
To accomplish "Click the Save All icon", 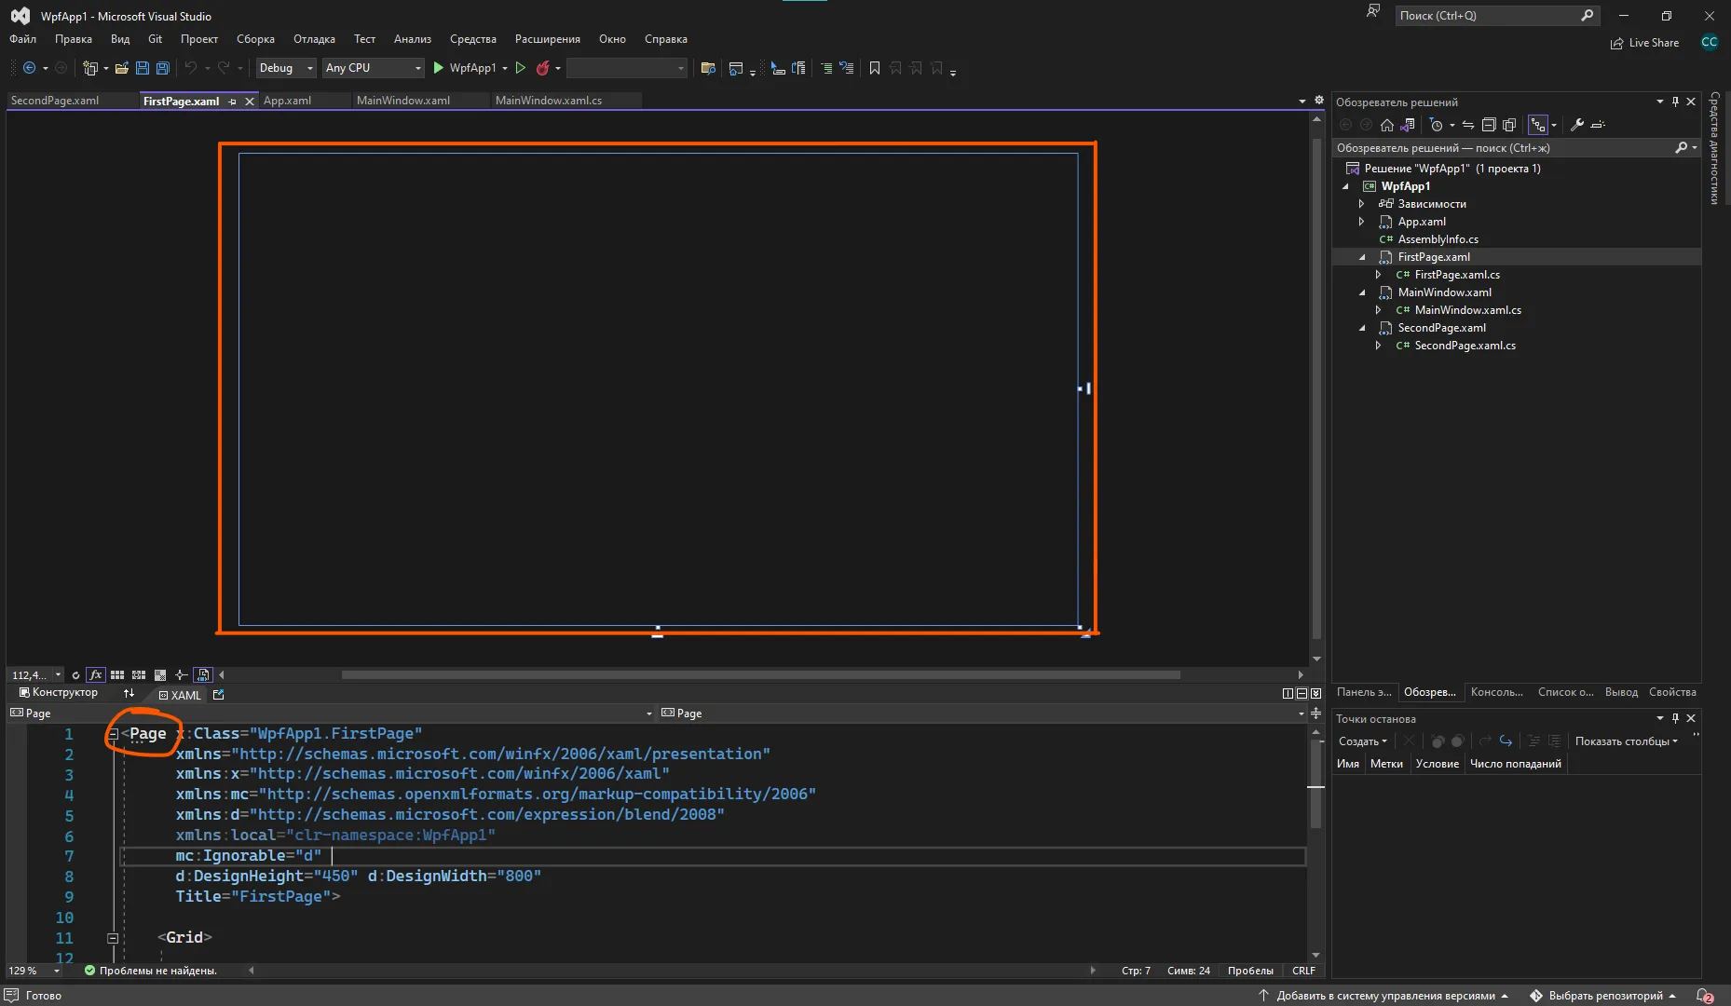I will [x=162, y=68].
